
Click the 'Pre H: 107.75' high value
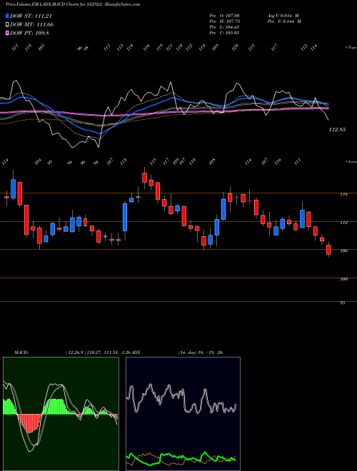(x=224, y=21)
